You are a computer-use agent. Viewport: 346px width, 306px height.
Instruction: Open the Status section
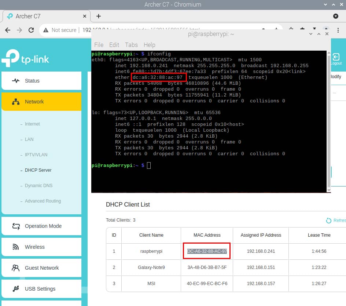(x=41, y=81)
